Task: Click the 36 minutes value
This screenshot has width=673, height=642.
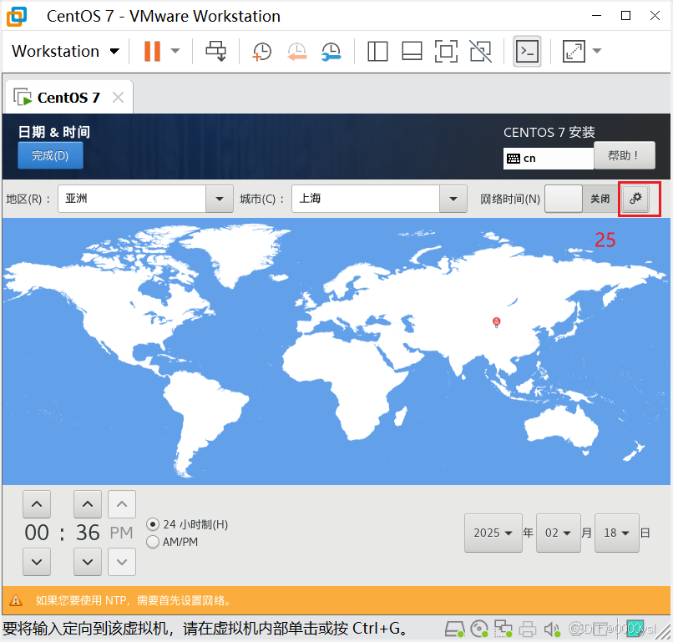Action: [88, 533]
